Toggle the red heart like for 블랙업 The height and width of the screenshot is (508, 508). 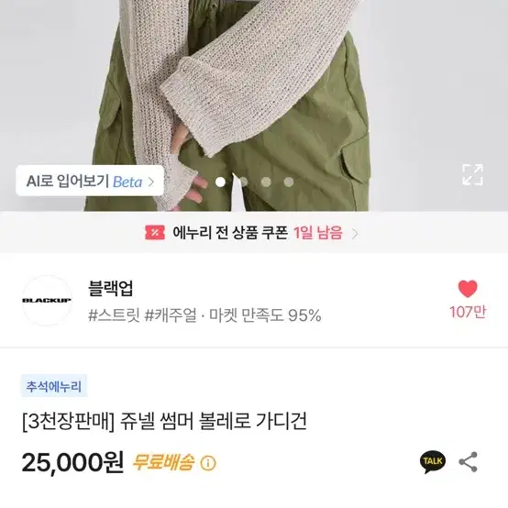tap(468, 289)
